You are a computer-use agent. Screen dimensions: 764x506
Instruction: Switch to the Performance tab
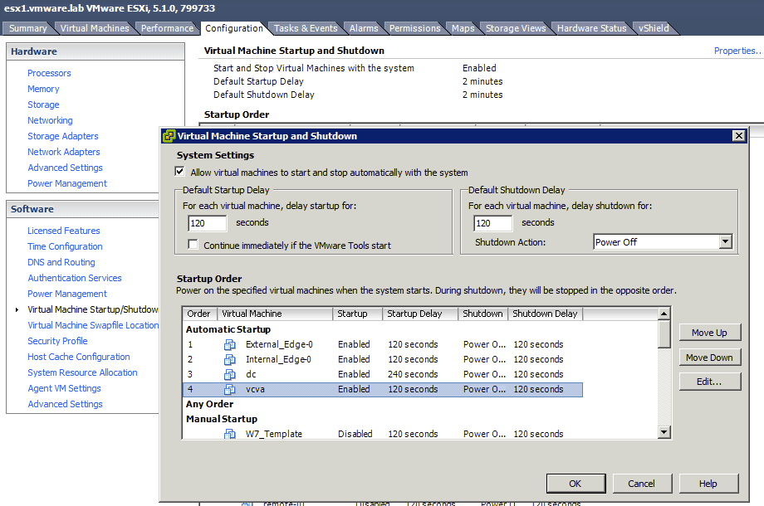pyautogui.click(x=166, y=27)
